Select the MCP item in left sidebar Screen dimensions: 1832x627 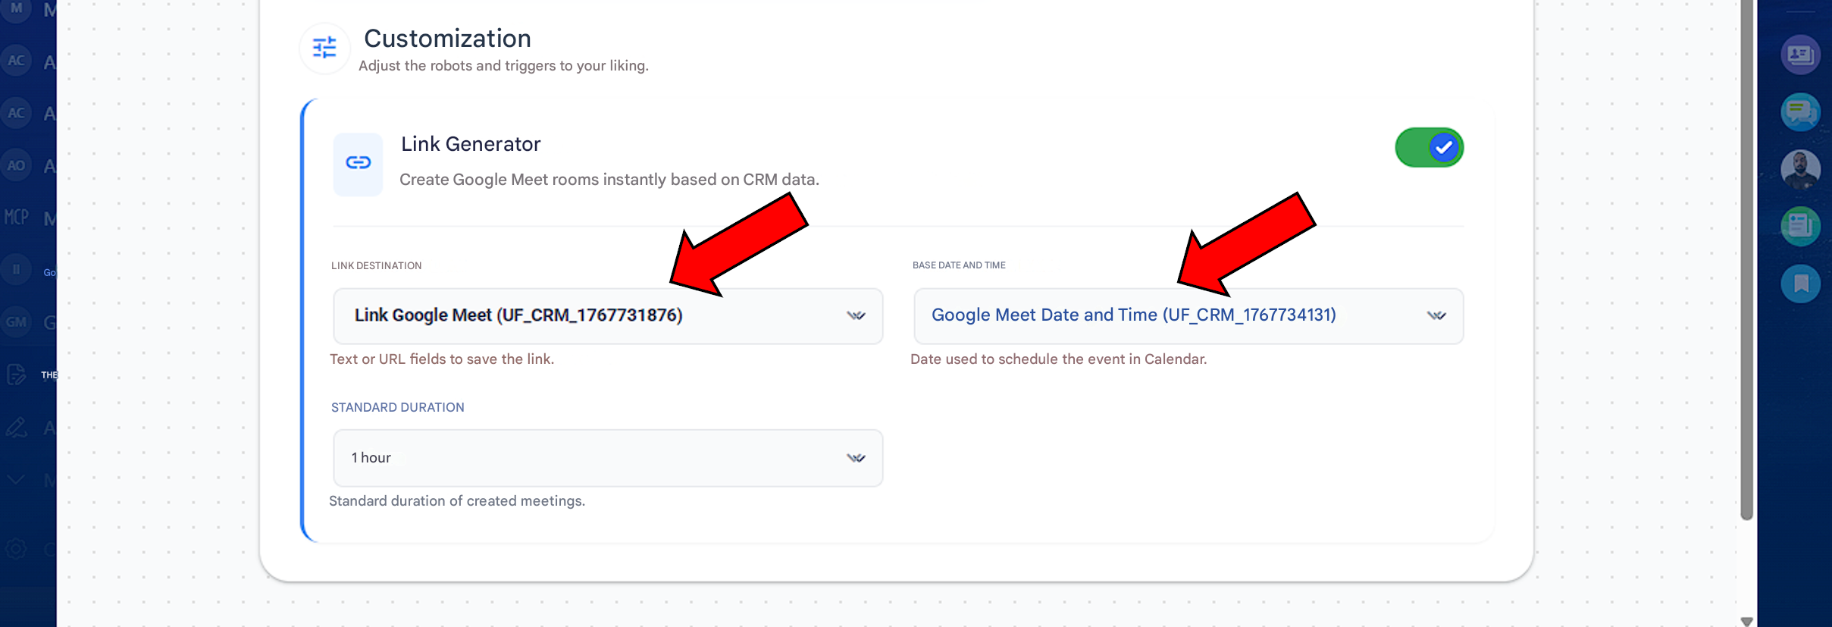(x=17, y=218)
